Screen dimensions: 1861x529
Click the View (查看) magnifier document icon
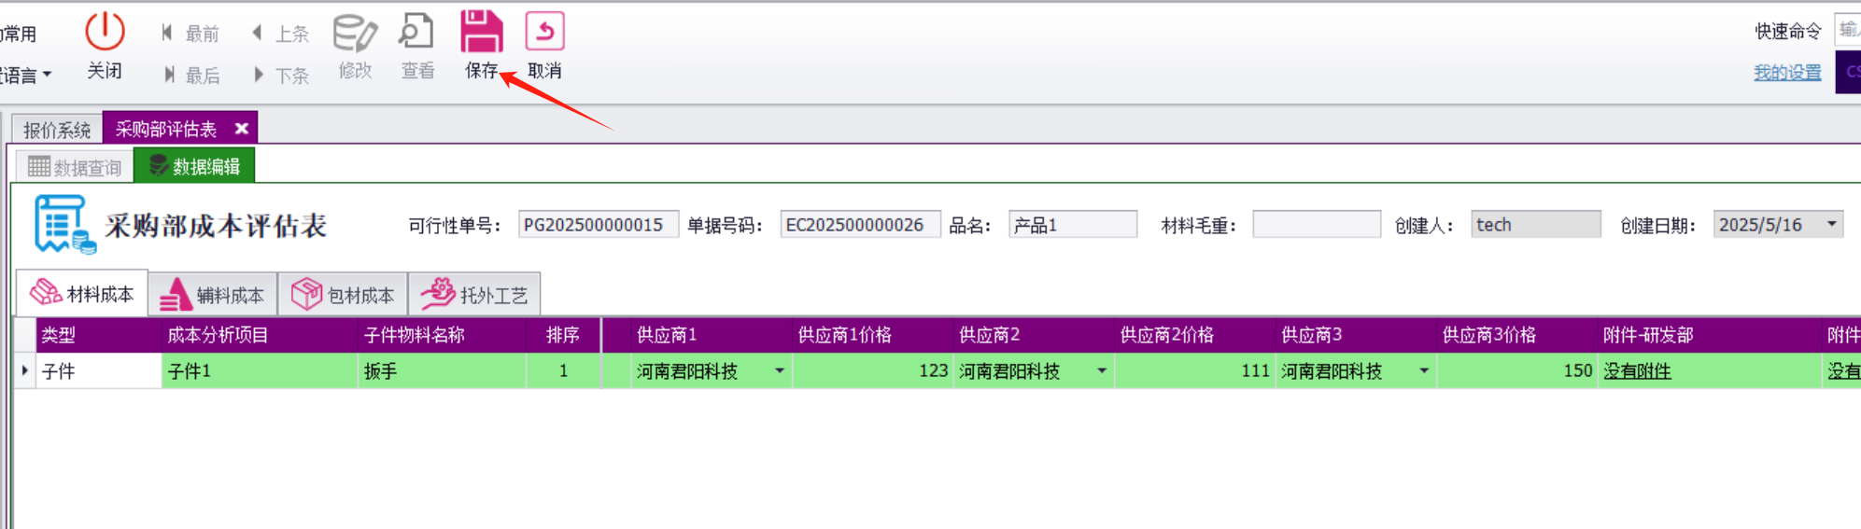(416, 32)
